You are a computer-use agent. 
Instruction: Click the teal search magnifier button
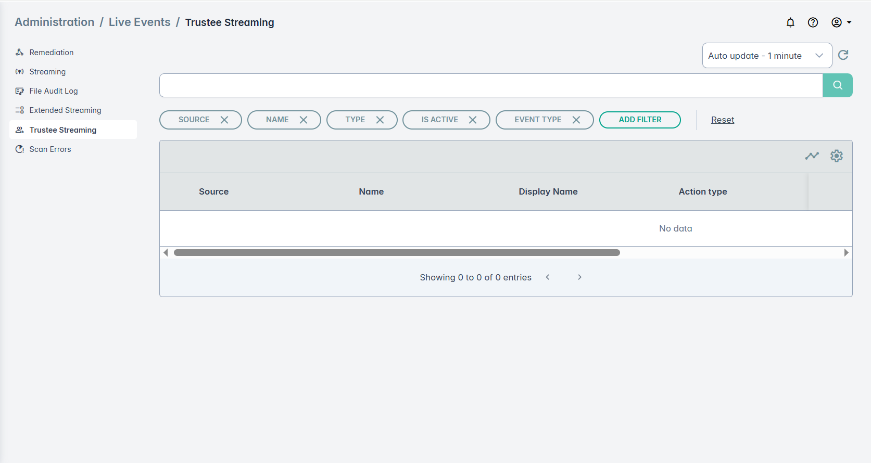837,85
